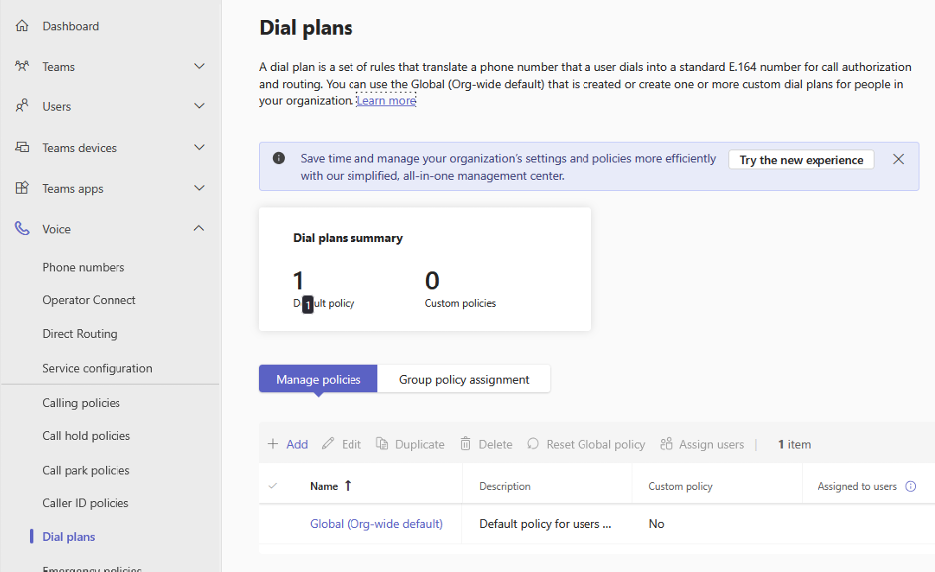The width and height of the screenshot is (935, 572).
Task: Click the Custom policy column header
Action: point(680,486)
